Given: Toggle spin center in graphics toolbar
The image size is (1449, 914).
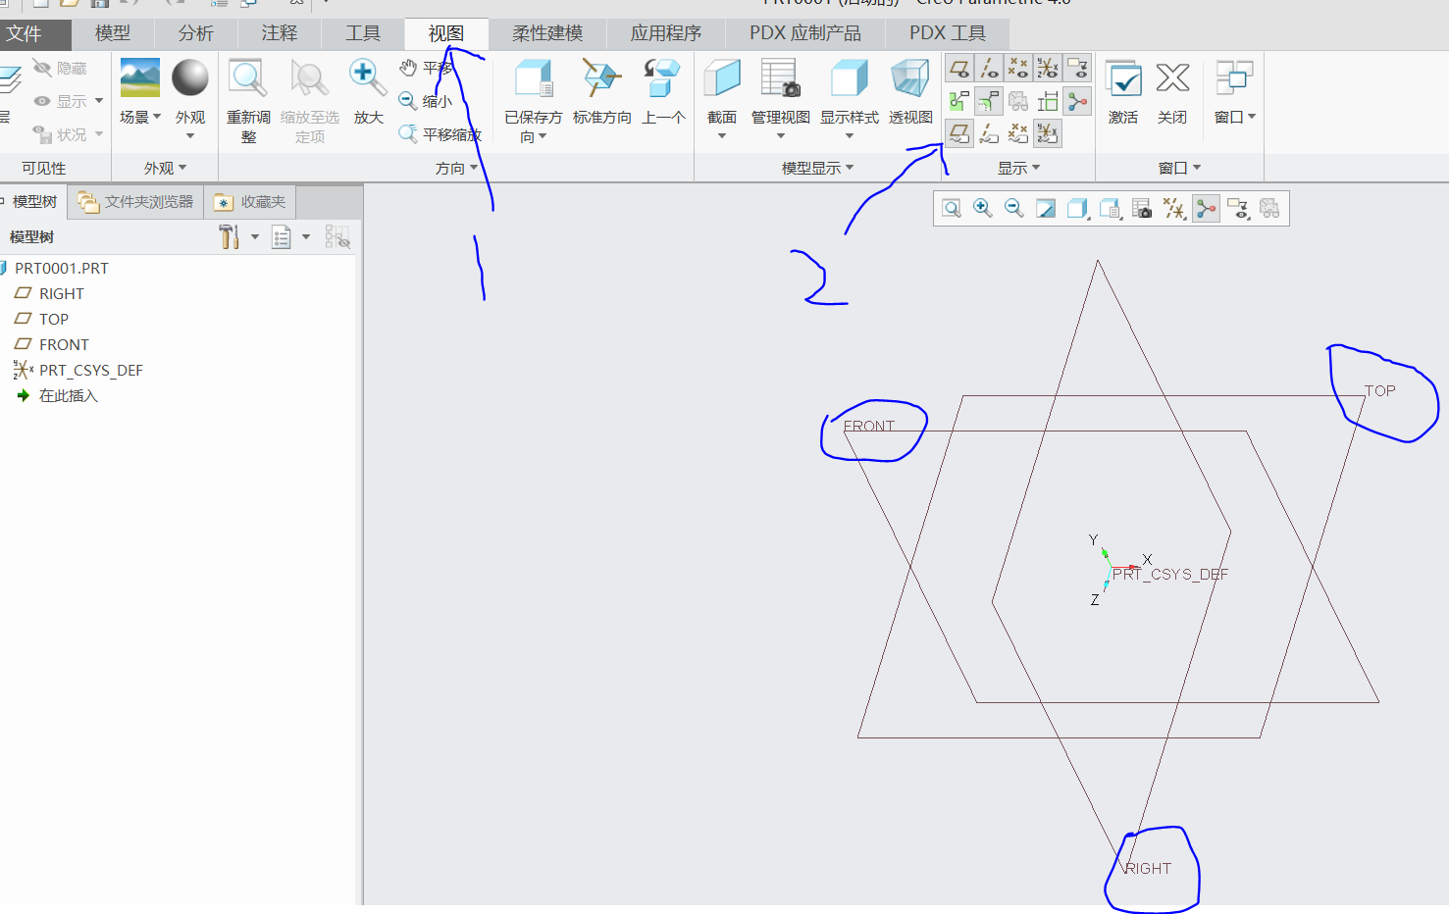Looking at the screenshot, I should [1206, 208].
